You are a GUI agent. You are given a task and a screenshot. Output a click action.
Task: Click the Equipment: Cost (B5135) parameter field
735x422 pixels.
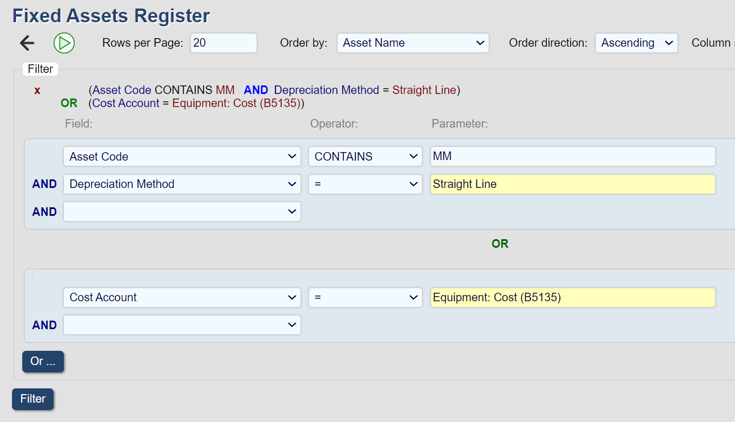[572, 297]
